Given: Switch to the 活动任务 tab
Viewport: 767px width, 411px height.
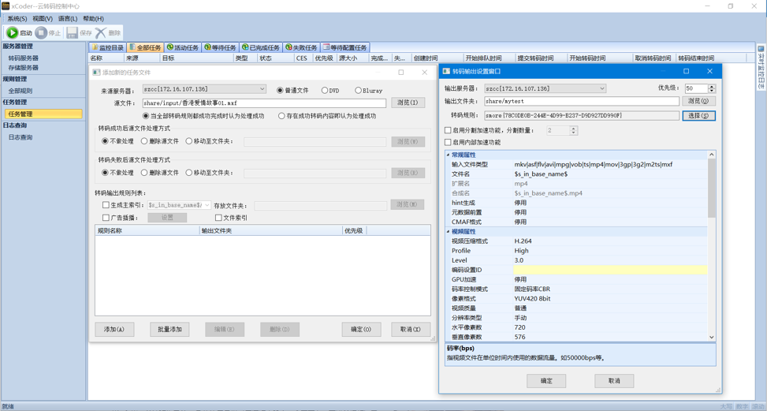Looking at the screenshot, I should 182,47.
